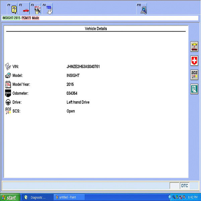Click the DTC indicator in status bar
The width and height of the screenshot is (201, 201).
[x=185, y=186]
